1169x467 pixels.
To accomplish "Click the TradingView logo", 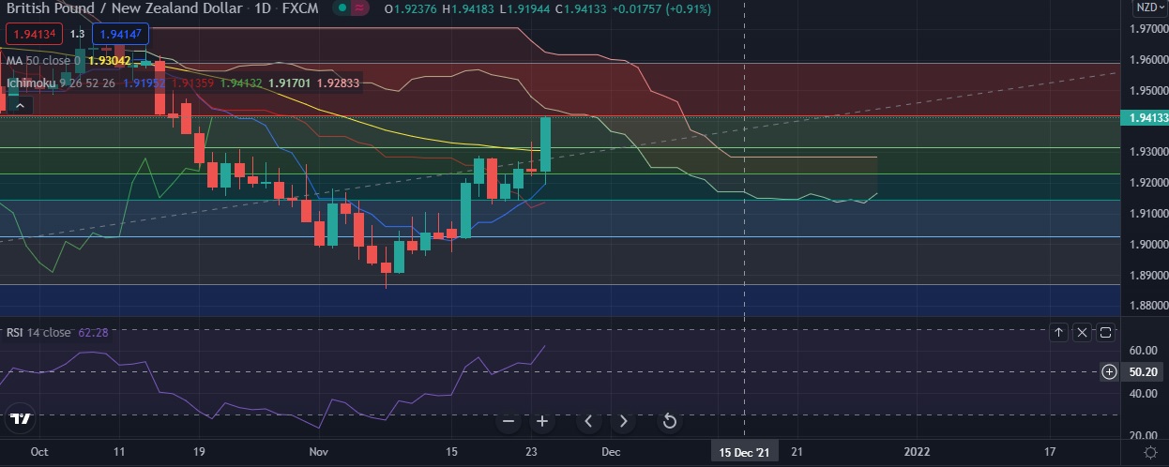I will [x=20, y=419].
